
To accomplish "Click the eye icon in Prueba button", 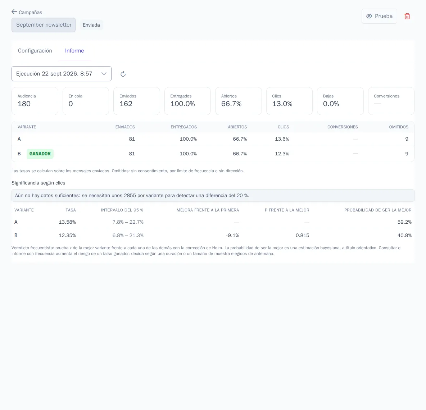I will (369, 16).
